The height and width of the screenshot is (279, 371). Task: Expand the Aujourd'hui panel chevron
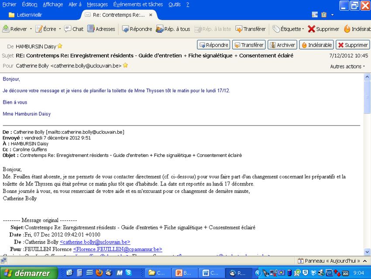tap(365, 261)
